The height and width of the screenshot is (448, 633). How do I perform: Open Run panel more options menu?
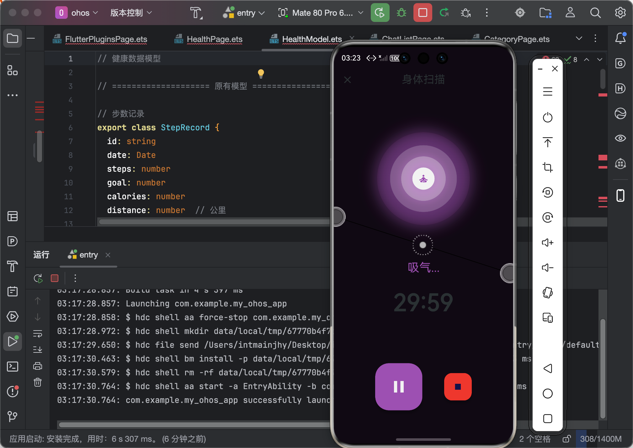(75, 278)
